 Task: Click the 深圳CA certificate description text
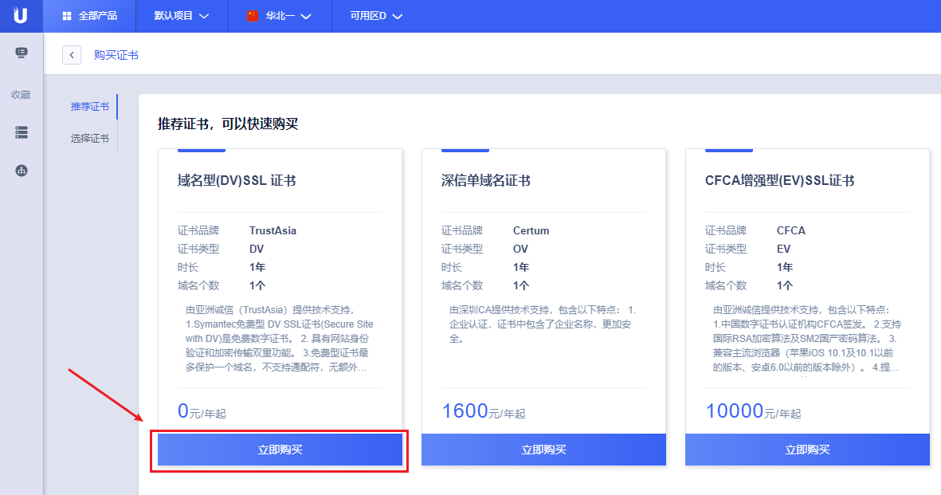543,324
